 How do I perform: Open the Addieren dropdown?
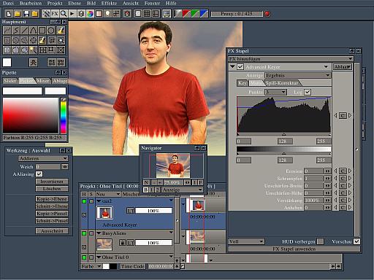pos(43,158)
